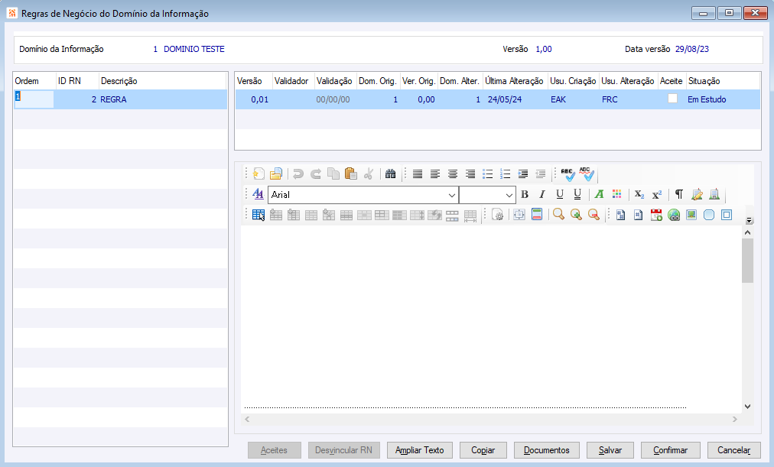Toggle bold formatting
The width and height of the screenshot is (774, 467).
(x=525, y=194)
